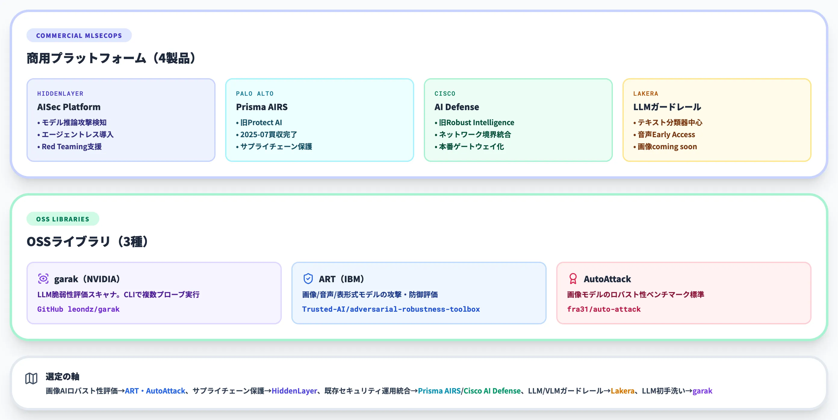Click the 本番ゲートウェイ化 bullet
The image size is (838, 420).
469,147
